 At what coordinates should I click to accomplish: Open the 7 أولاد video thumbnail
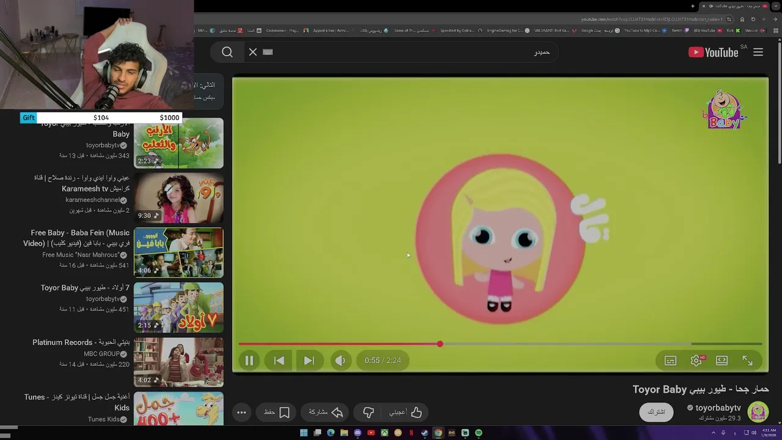(178, 307)
